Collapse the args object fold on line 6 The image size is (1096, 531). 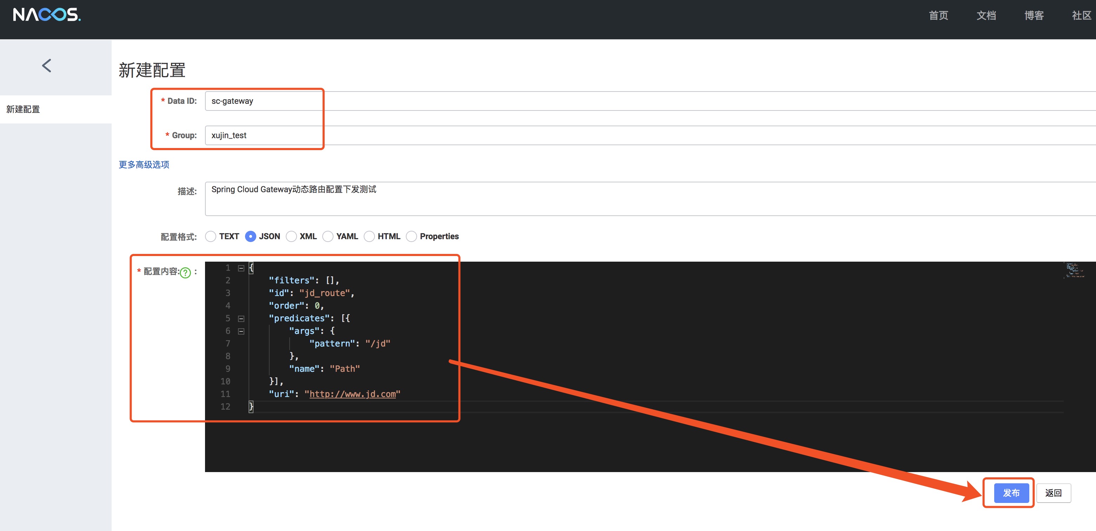241,331
